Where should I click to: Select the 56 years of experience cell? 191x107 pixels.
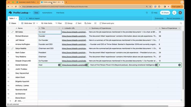170,36
